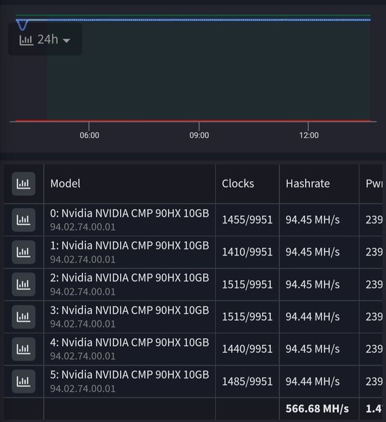Sort by the Model column header
Screen dimensions: 386x422
click(x=65, y=183)
